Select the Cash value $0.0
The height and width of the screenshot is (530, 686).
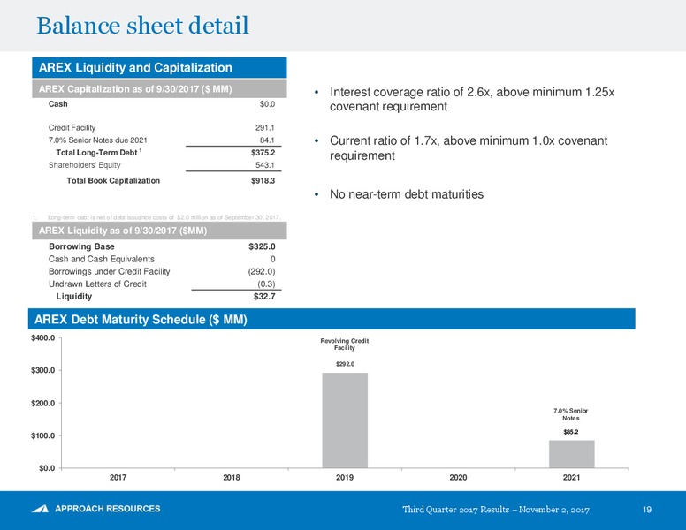click(267, 104)
